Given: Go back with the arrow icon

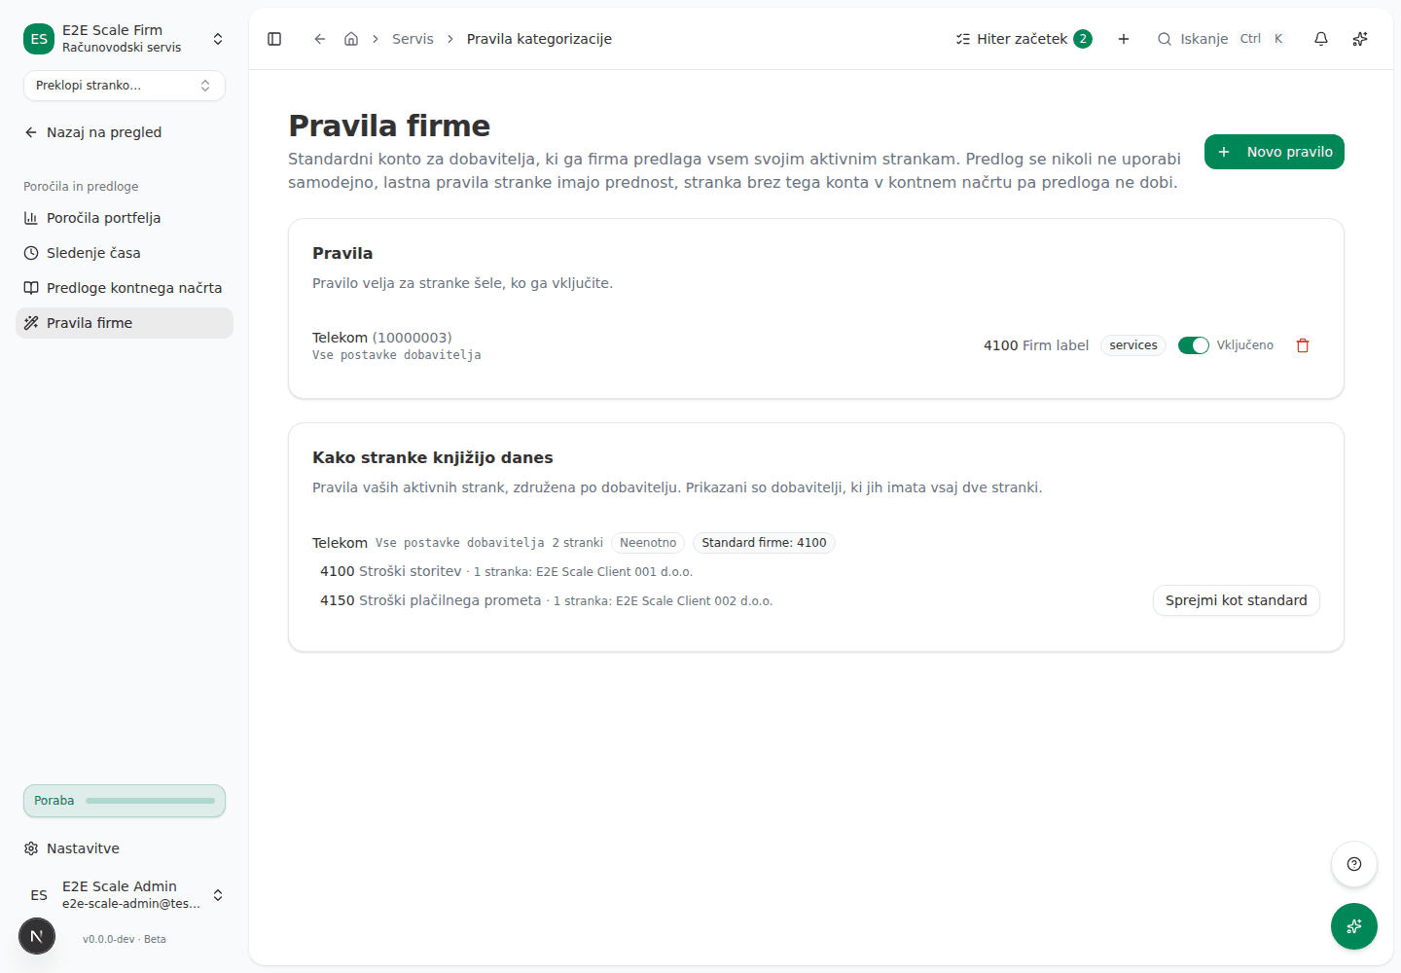Looking at the screenshot, I should pyautogui.click(x=319, y=39).
